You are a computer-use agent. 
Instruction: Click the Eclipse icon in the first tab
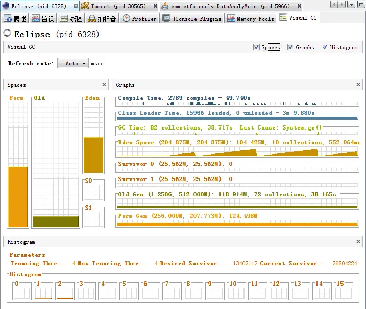click(x=6, y=6)
